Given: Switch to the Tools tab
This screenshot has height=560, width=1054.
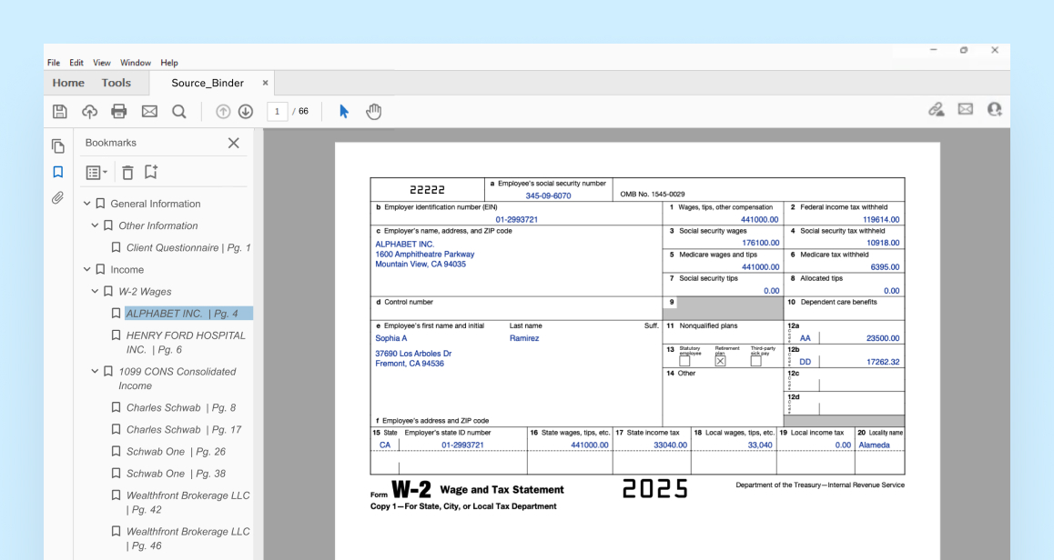Looking at the screenshot, I should (117, 83).
